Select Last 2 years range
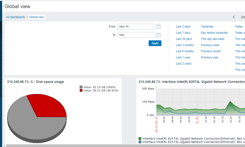 click(x=184, y=64)
